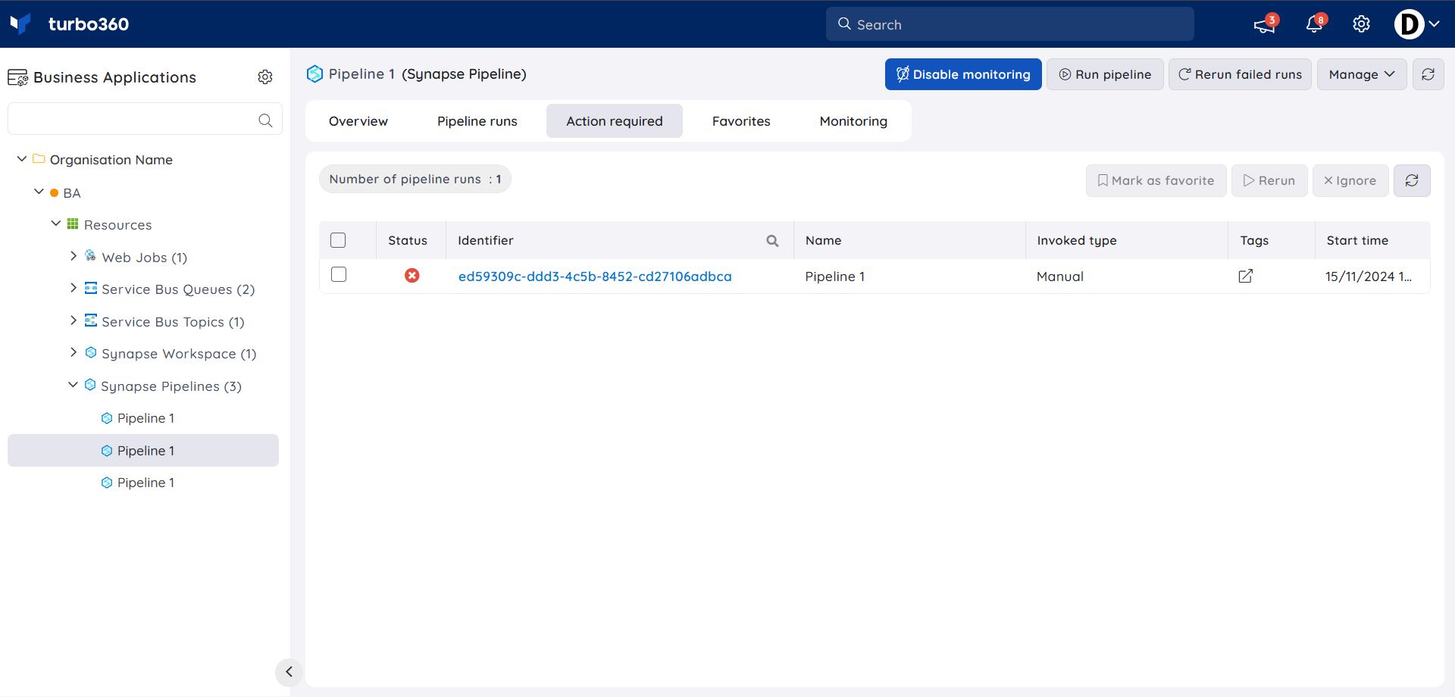Click Mark as favorite button

1156,180
